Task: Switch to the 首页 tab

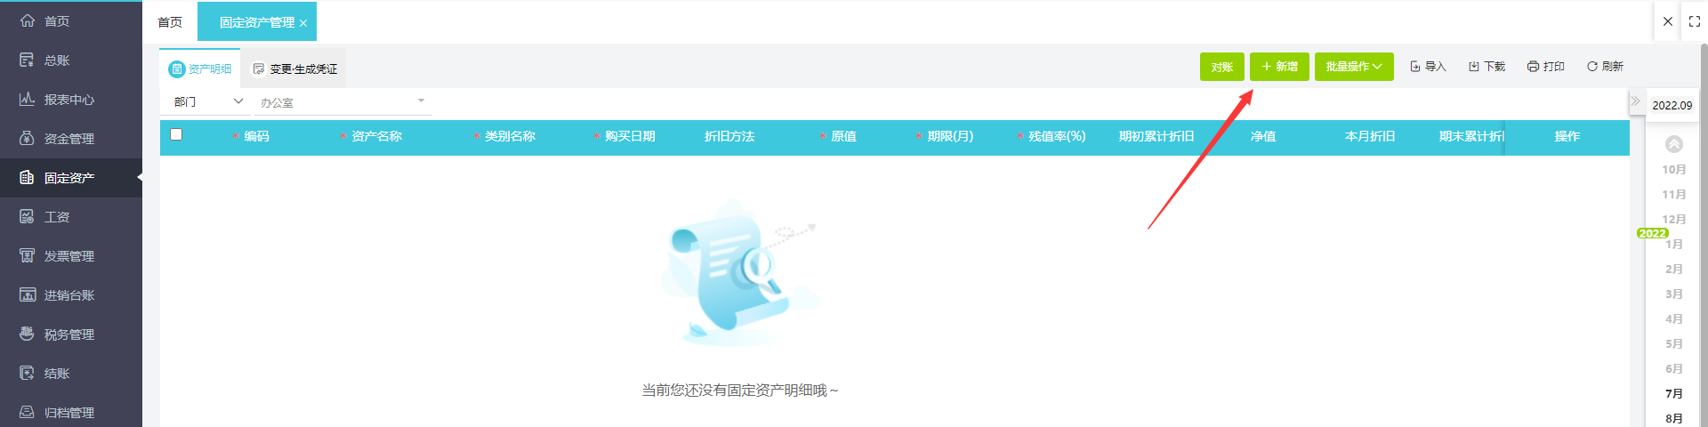Action: coord(170,22)
